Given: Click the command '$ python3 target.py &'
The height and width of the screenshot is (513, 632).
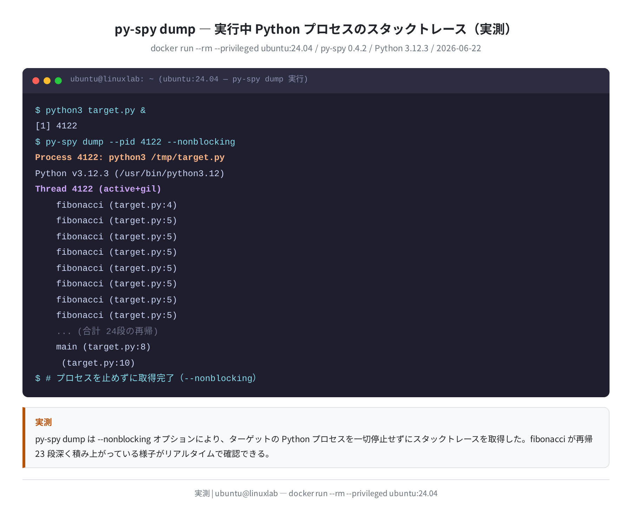Looking at the screenshot, I should tap(90, 111).
